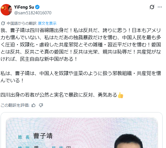Open YiFeng Su's profile avatar
The height and width of the screenshot is (148, 166).
(x=6, y=10)
